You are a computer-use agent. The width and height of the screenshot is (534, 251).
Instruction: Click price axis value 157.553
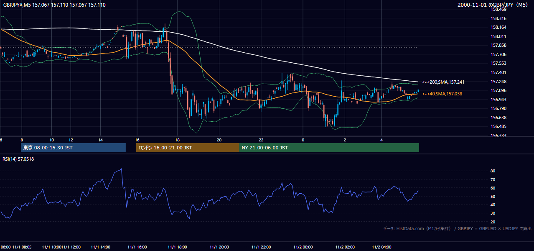point(498,63)
